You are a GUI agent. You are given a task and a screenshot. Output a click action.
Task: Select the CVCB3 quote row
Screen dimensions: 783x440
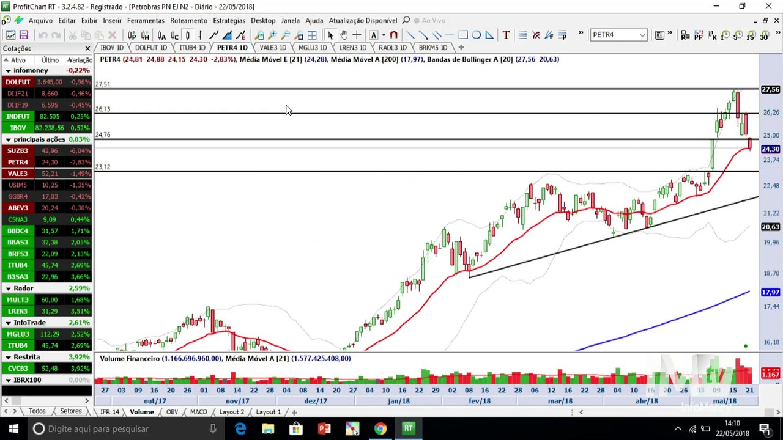[46, 369]
